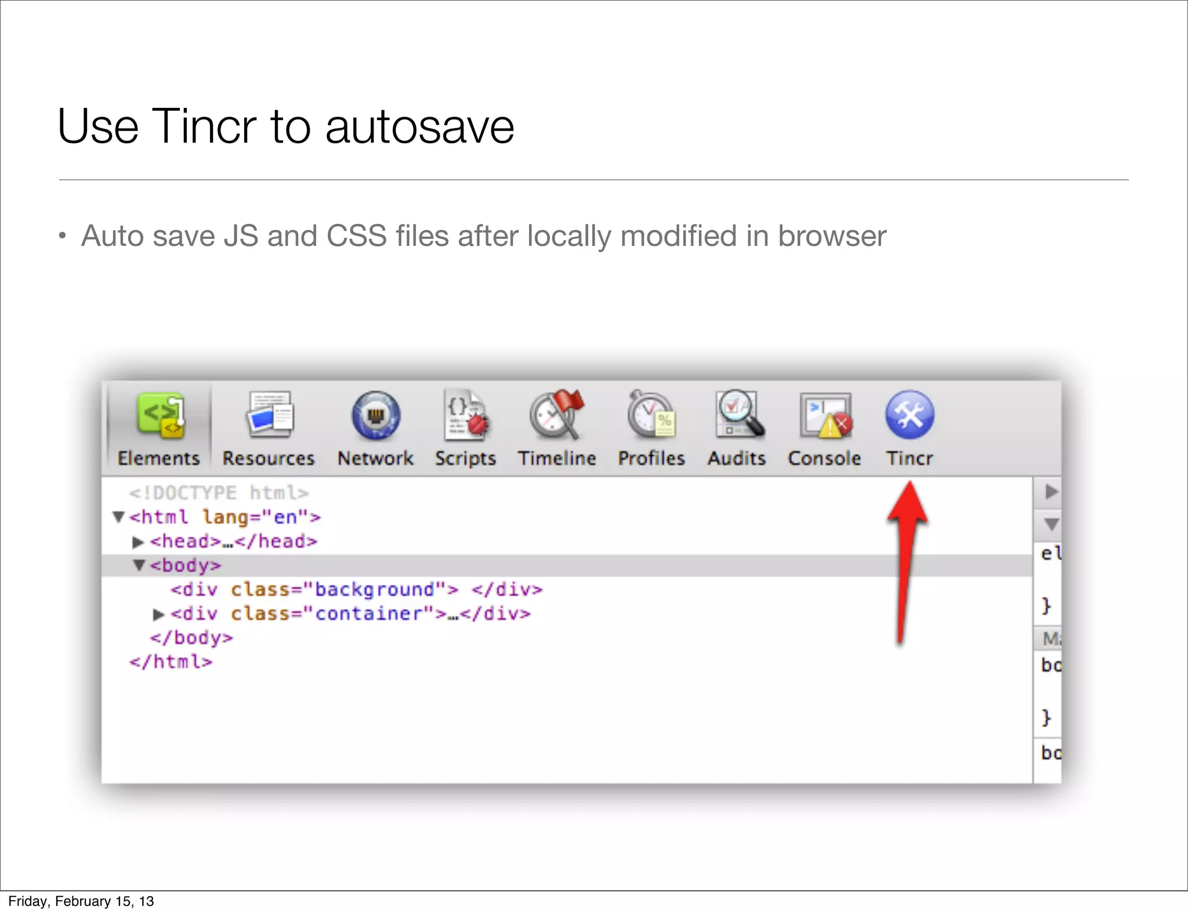Open the Elements panel icon
The width and height of the screenshot is (1188, 914).
161,415
